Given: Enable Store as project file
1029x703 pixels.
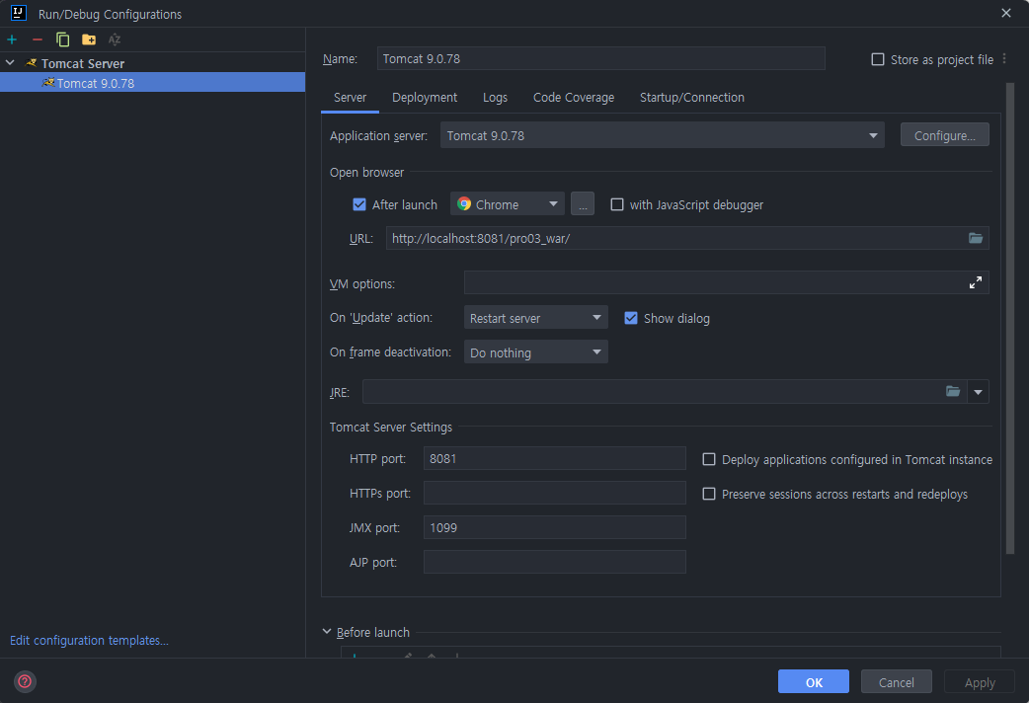Looking at the screenshot, I should pos(877,59).
